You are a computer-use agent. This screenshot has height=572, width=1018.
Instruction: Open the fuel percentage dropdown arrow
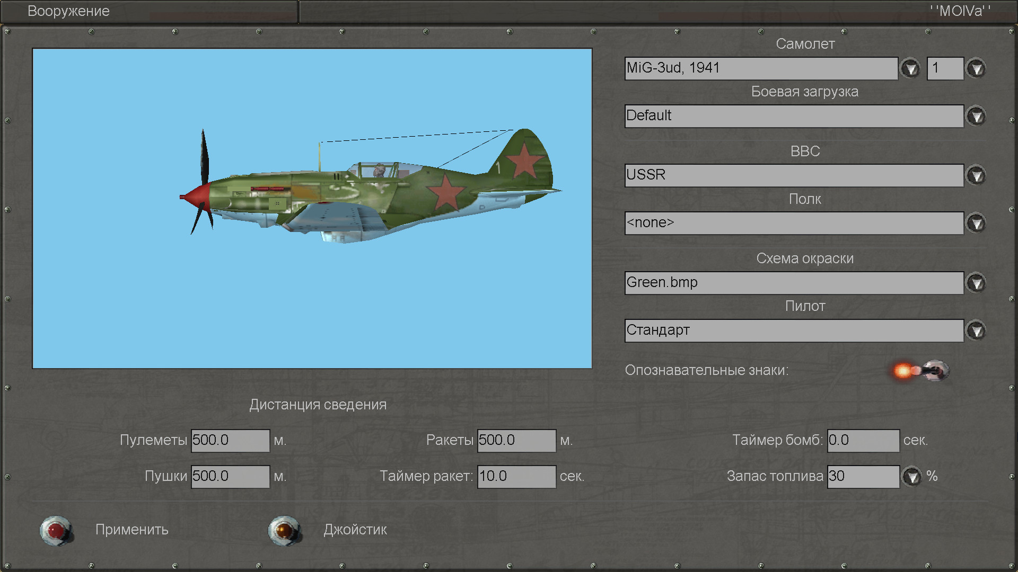pyautogui.click(x=911, y=476)
